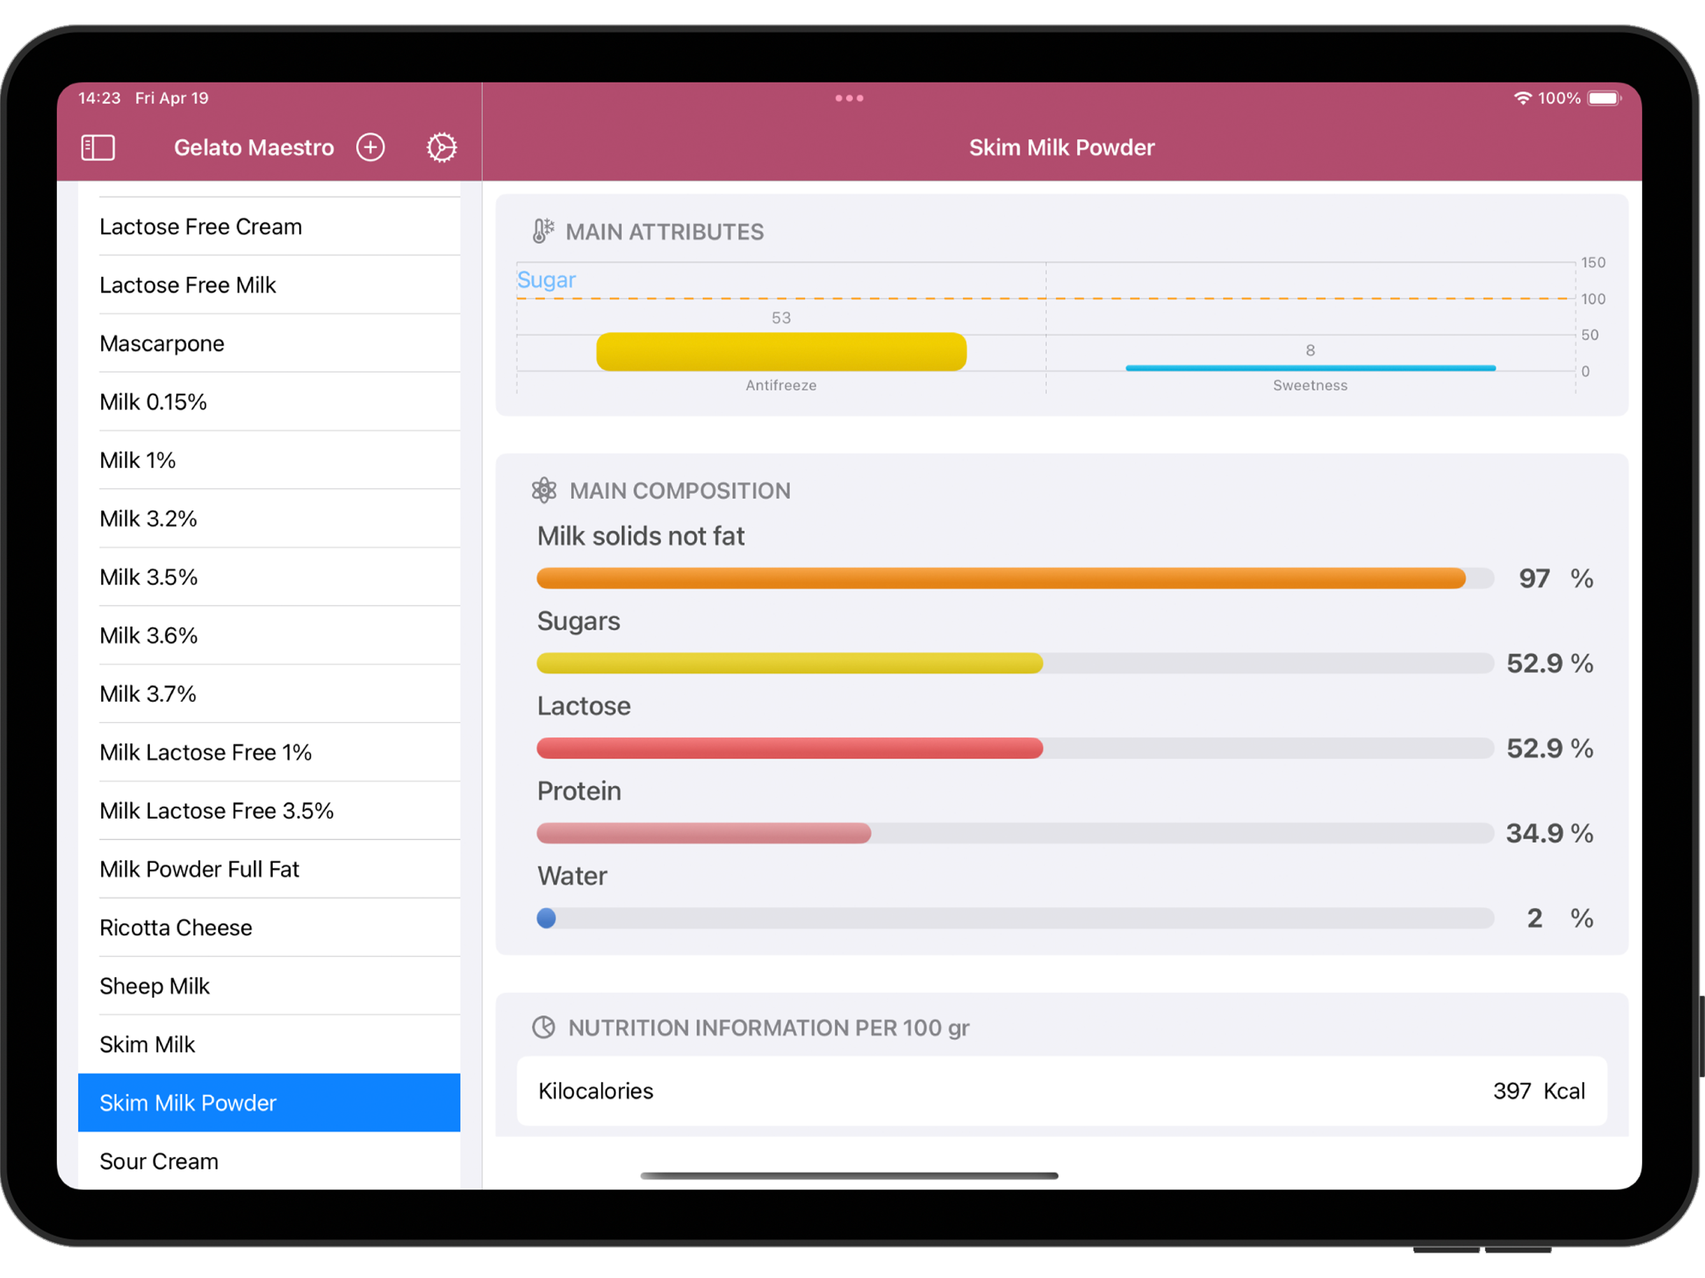Add a new ingredient with plus icon
Screen dimensions: 1705x1278
(x=371, y=147)
